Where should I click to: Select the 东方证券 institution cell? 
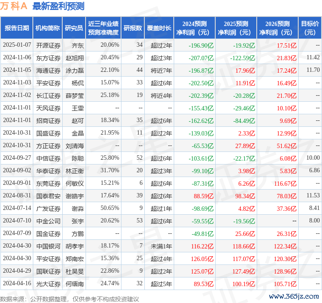pos(48,58)
